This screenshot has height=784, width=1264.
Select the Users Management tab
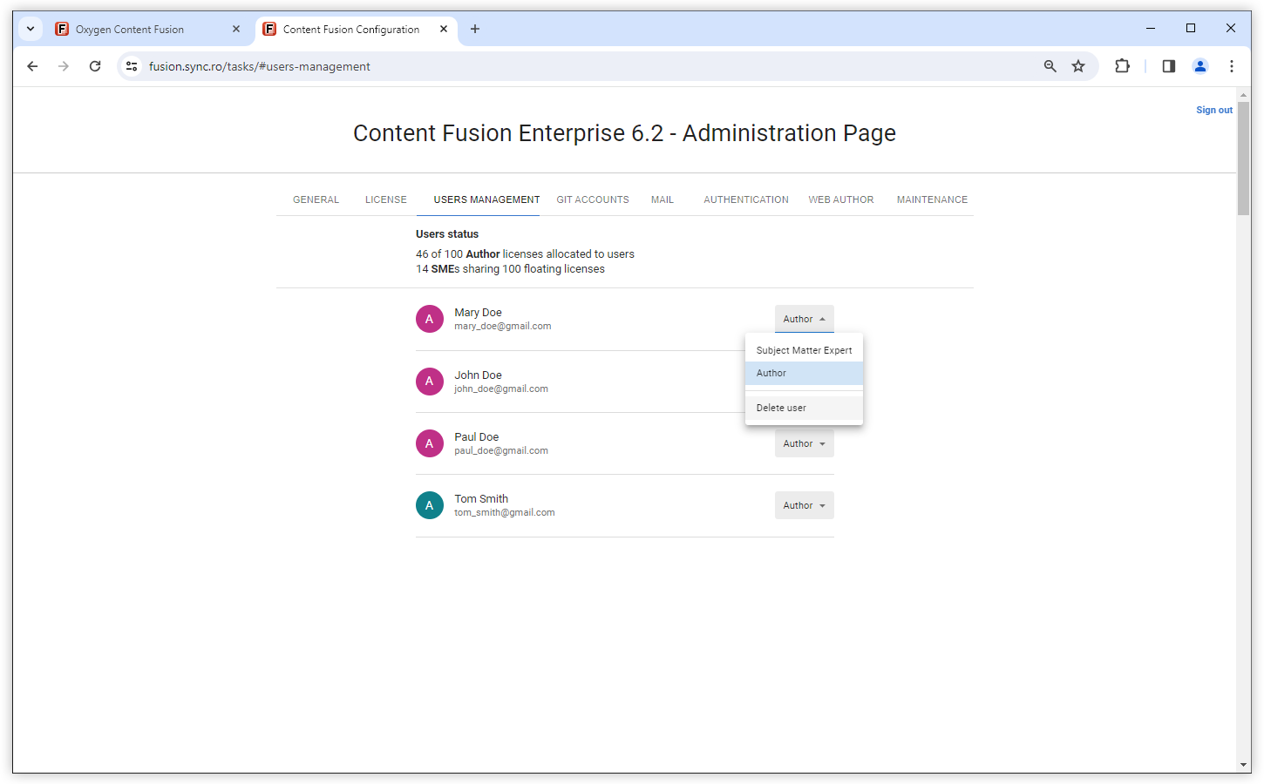[x=486, y=199]
